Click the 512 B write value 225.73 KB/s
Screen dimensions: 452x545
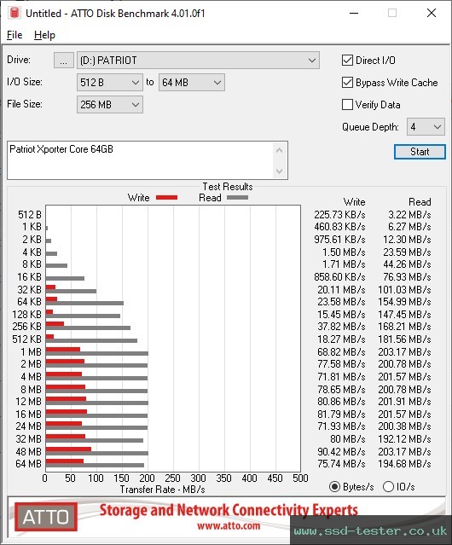pos(339,214)
